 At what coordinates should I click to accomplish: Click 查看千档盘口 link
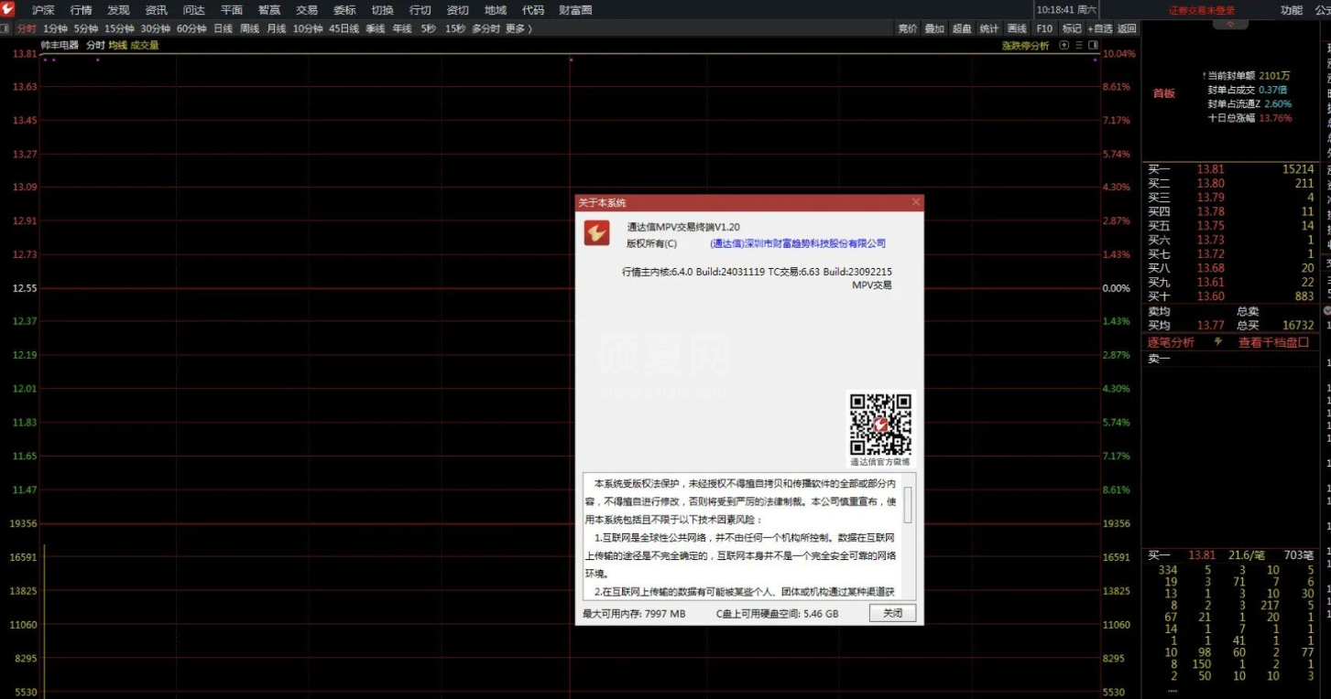coord(1274,342)
